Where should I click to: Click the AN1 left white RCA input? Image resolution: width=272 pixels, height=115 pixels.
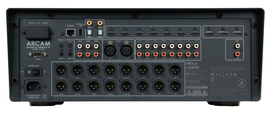(80, 46)
